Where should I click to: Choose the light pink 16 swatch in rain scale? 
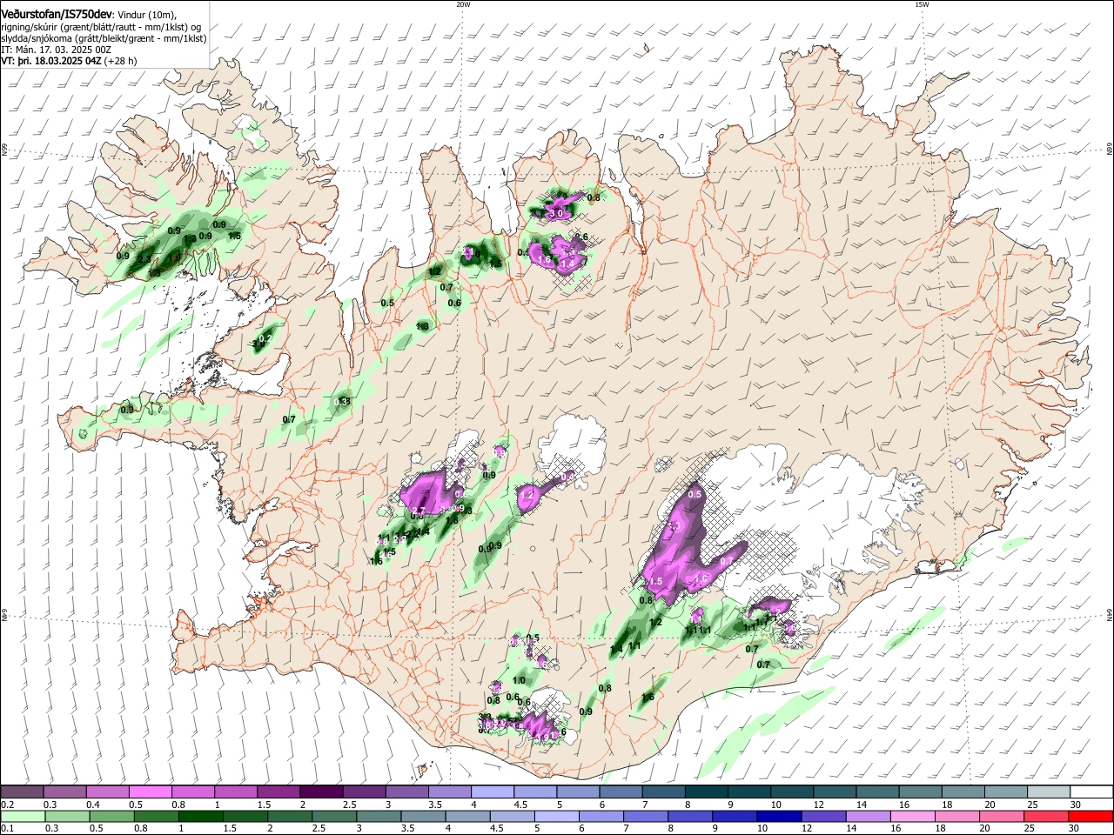(x=912, y=816)
